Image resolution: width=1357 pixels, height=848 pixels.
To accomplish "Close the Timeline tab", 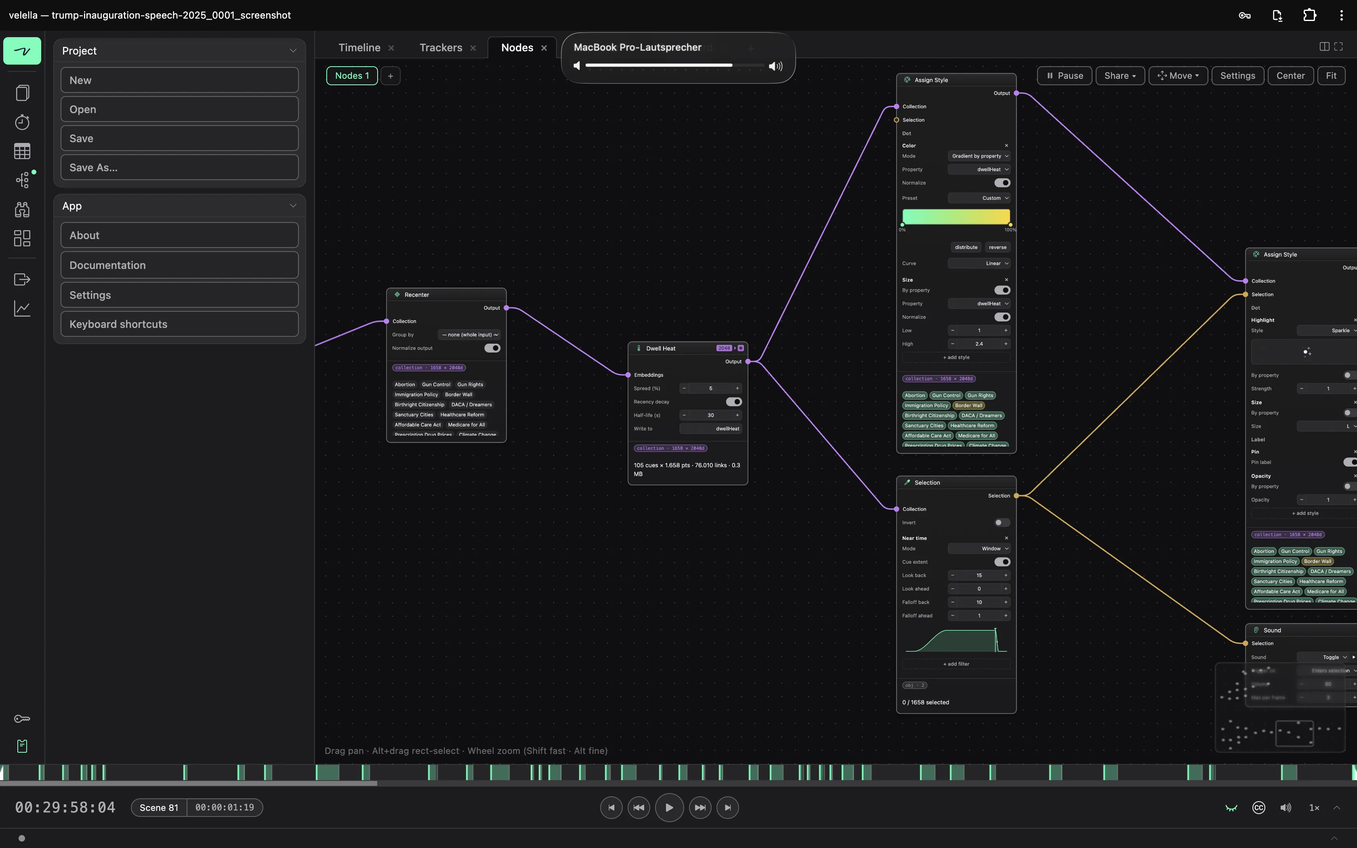I will (391, 48).
